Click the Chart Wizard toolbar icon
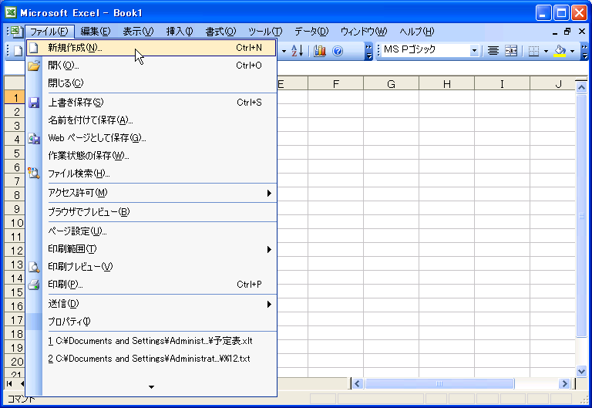The width and height of the screenshot is (592, 408). (x=319, y=51)
